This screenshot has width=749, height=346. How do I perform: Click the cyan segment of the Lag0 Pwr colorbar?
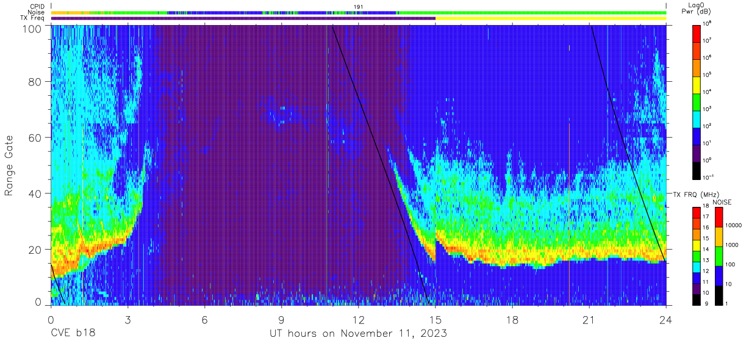click(697, 119)
